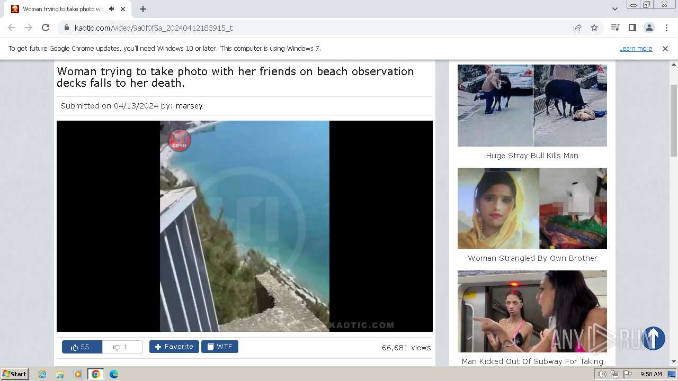Mute the tab using the speaker icon
Screen dimensions: 678x381
pyautogui.click(x=111, y=9)
